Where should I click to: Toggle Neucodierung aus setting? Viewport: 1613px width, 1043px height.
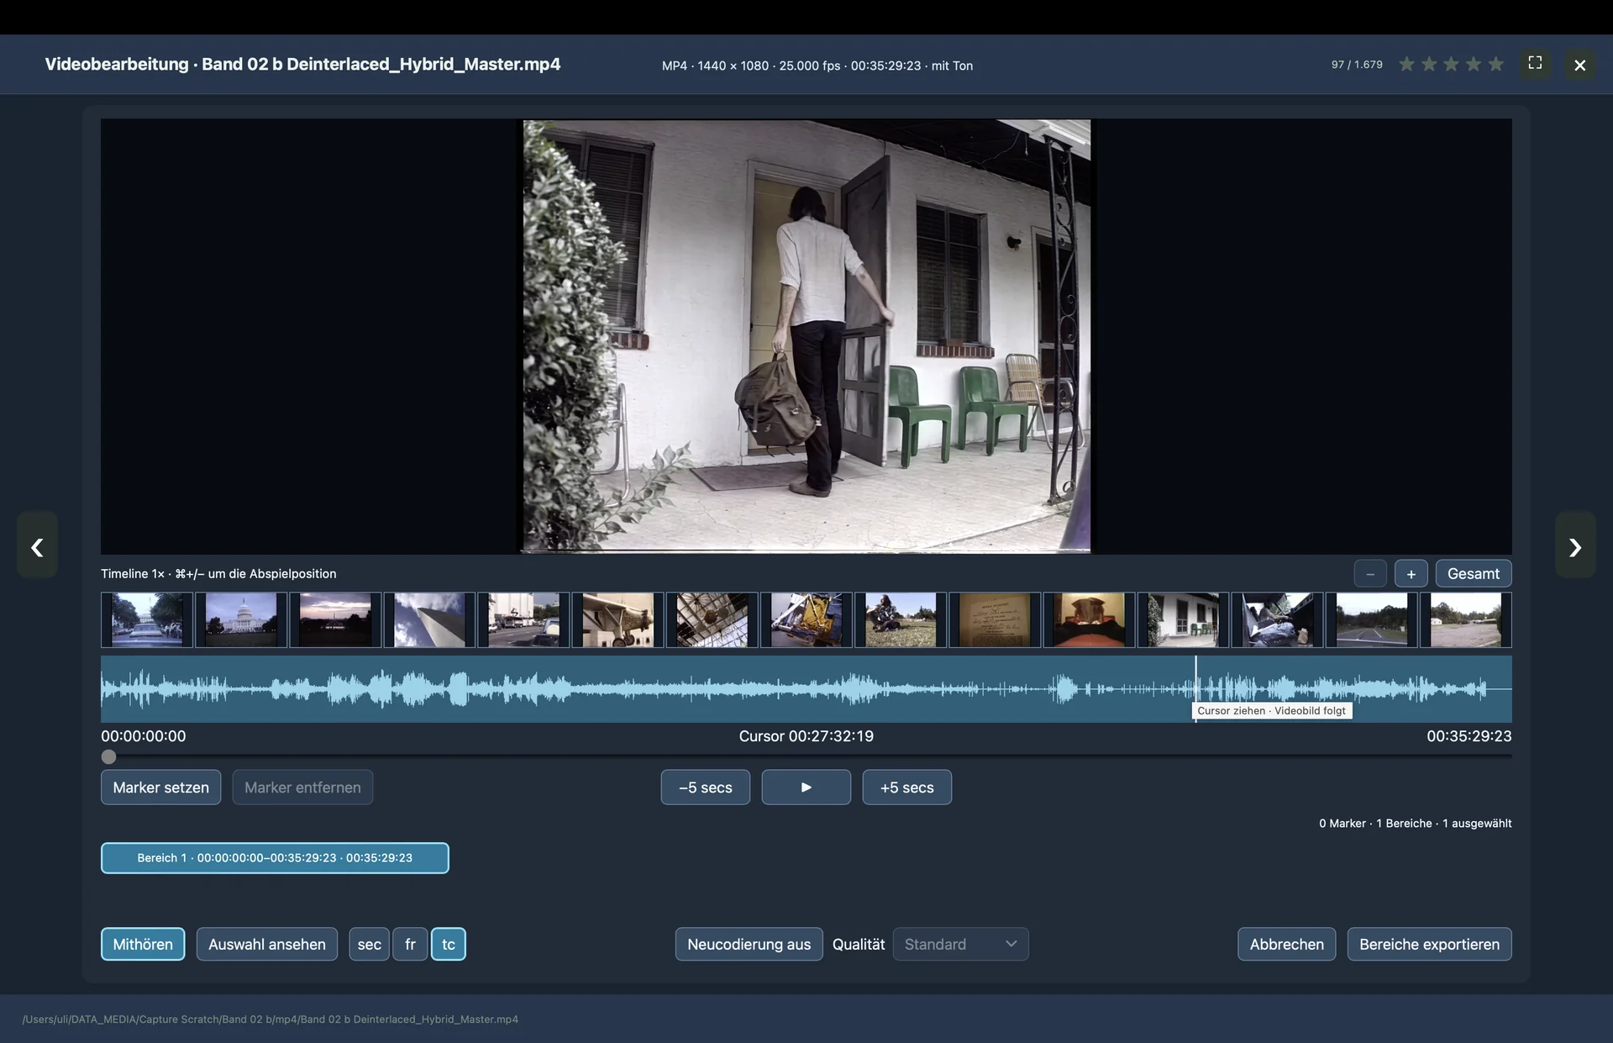click(x=749, y=944)
